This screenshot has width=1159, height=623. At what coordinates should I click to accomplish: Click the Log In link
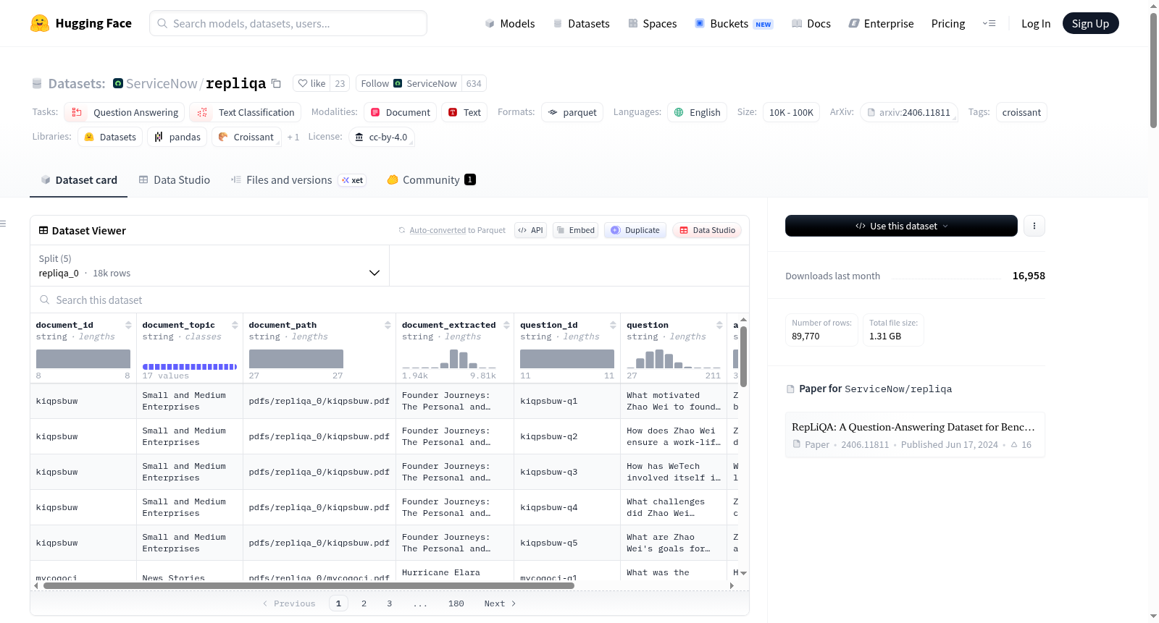coord(1036,23)
